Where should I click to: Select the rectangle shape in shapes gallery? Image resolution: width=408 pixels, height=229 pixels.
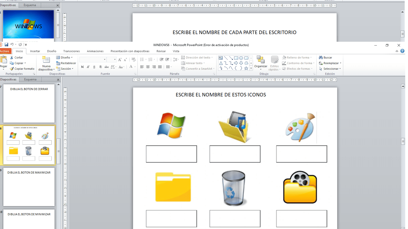236,58
